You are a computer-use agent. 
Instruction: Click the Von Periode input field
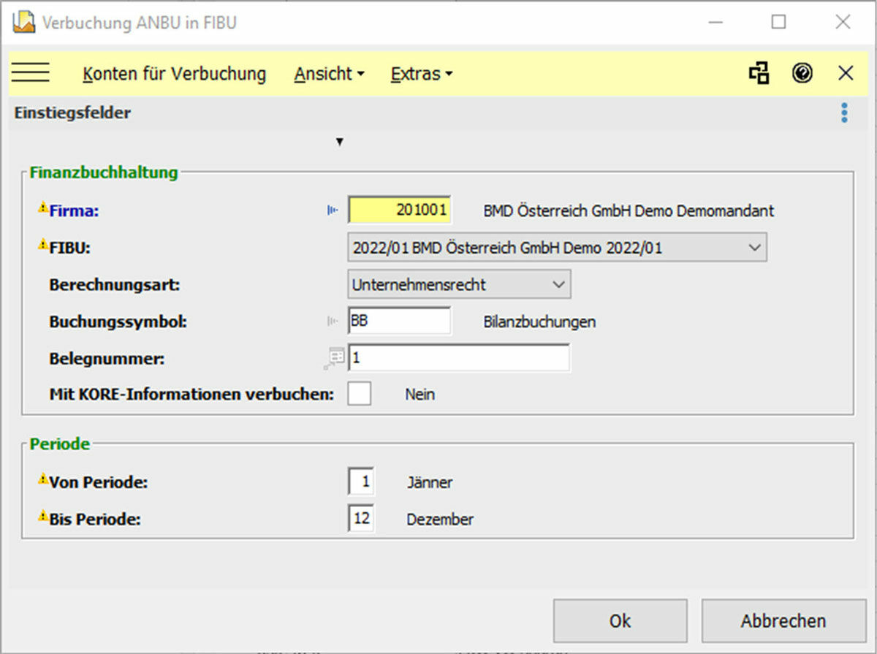(x=361, y=482)
